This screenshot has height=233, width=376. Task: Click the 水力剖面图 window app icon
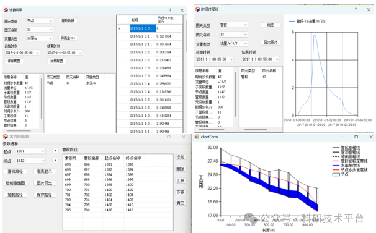(x=6, y=137)
